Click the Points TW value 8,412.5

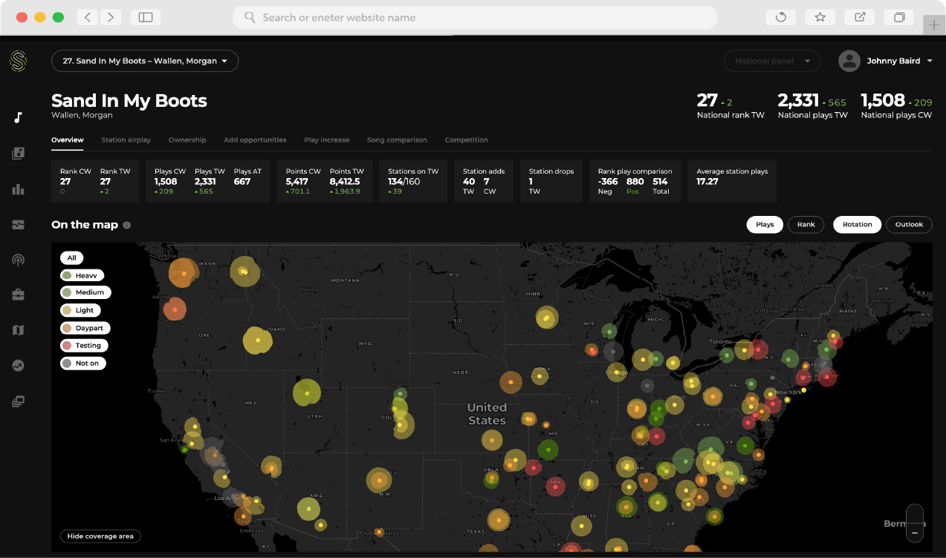coord(345,182)
